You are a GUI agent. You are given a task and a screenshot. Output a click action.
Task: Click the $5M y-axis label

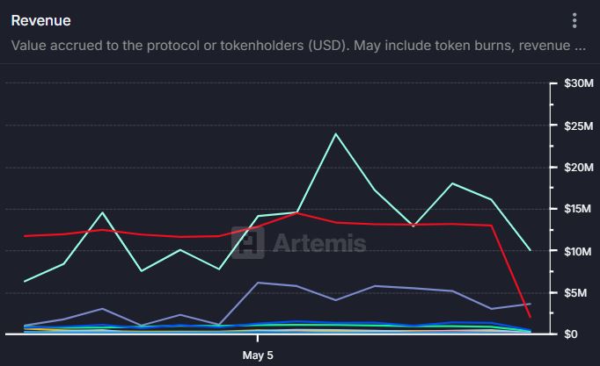[x=575, y=293]
